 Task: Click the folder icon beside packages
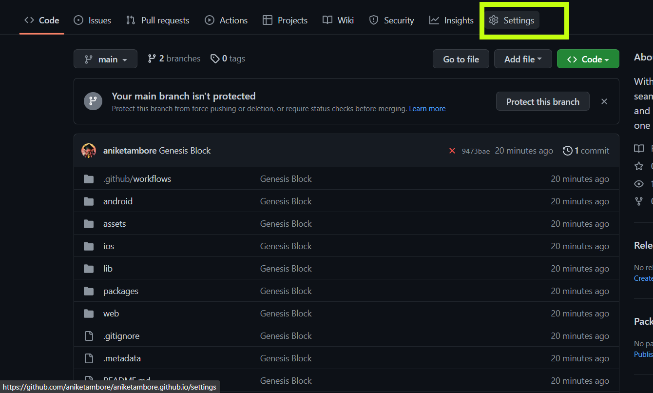(89, 291)
